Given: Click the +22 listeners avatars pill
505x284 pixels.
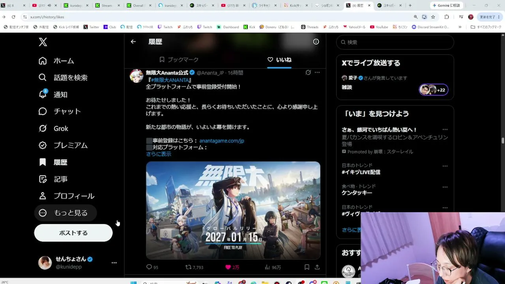Looking at the screenshot, I should [434, 90].
